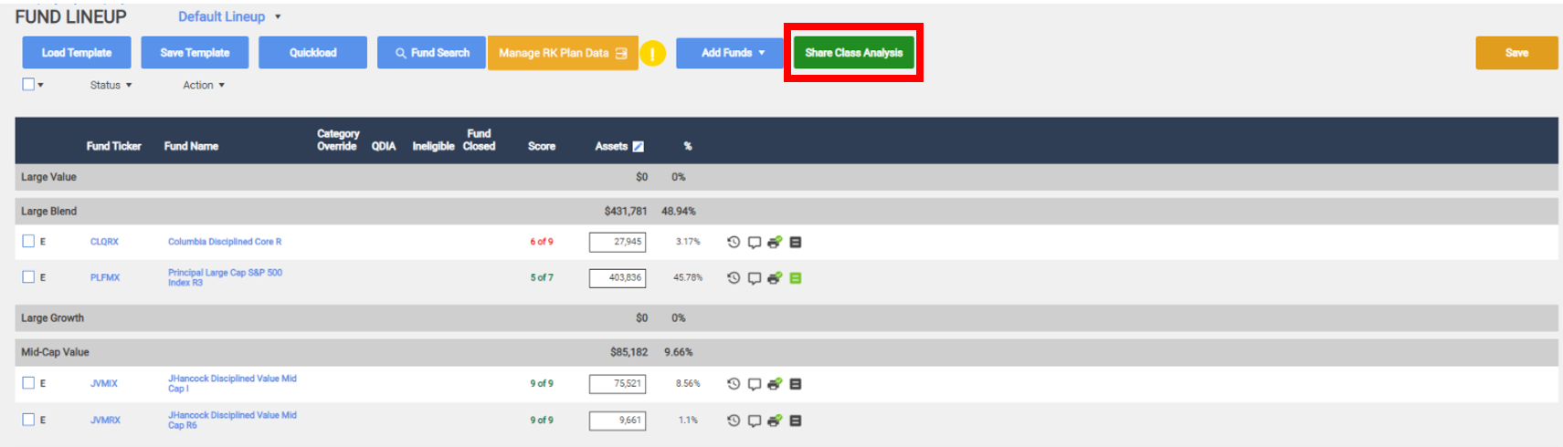
Task: Click printer icon in JVMRX row
Action: (x=775, y=421)
